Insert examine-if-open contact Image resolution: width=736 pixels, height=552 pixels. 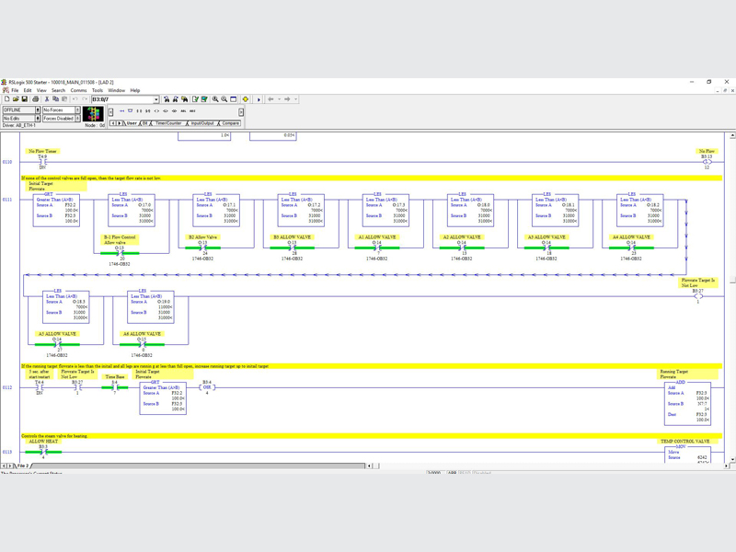pyautogui.click(x=148, y=111)
